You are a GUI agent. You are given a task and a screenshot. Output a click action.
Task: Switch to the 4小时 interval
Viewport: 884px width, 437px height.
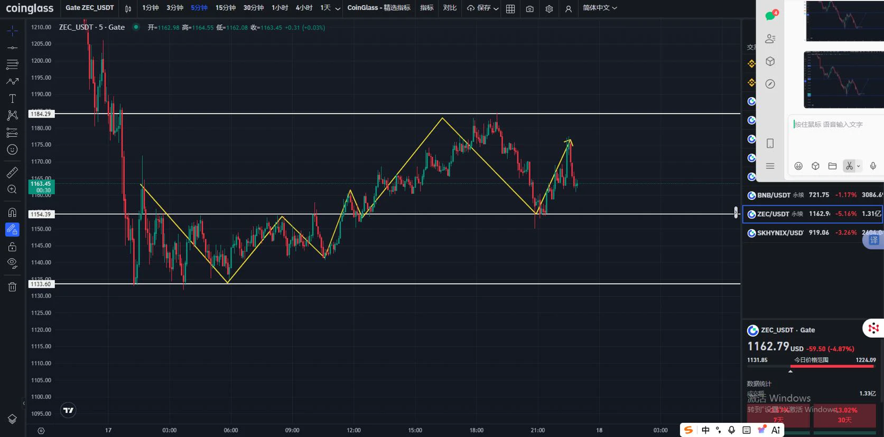(x=304, y=8)
